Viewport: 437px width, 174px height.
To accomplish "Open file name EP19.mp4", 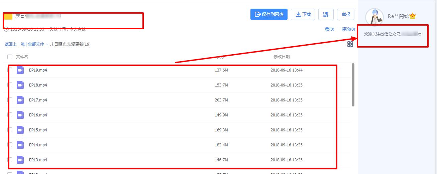I will tap(38, 70).
